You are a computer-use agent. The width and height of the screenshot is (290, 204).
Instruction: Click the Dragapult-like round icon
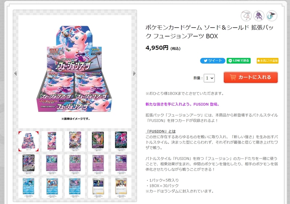coord(272,16)
